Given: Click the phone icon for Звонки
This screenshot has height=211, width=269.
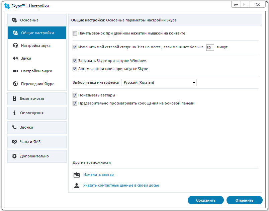Looking at the screenshot, I should [x=14, y=127].
